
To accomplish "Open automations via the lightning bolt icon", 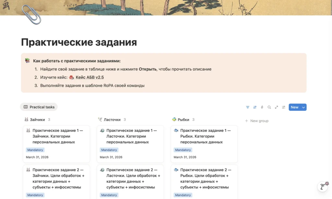I will tap(262, 107).
